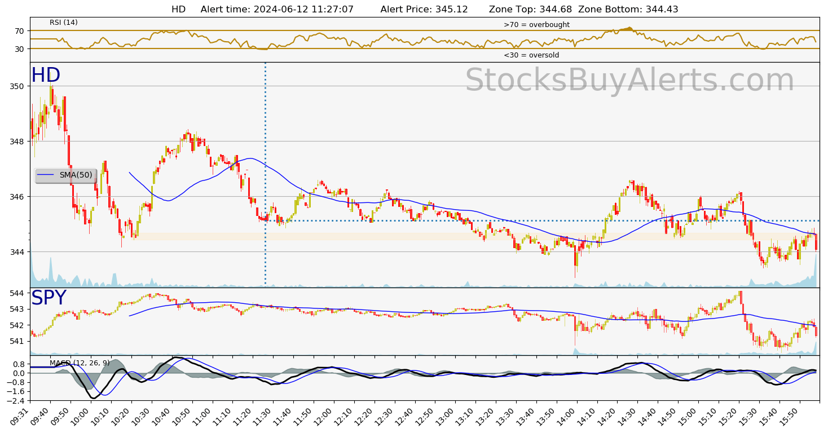Click the 12:50 time axis label
Image resolution: width=828 pixels, height=433 pixels.
[x=425, y=416]
